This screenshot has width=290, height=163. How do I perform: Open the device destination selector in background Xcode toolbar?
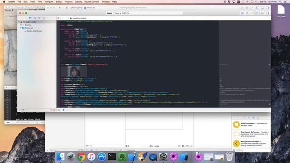click(90, 8)
